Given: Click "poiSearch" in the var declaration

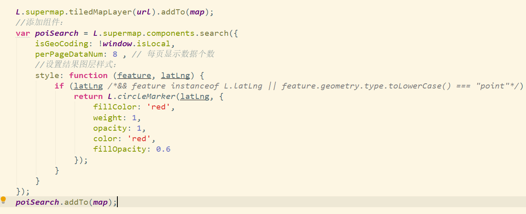Looking at the screenshot, I should click(x=56, y=33).
